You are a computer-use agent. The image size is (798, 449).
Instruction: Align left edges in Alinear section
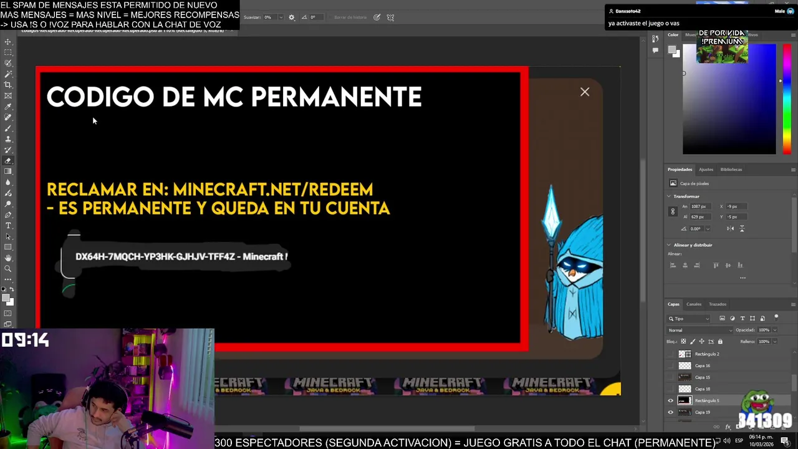pyautogui.click(x=673, y=265)
